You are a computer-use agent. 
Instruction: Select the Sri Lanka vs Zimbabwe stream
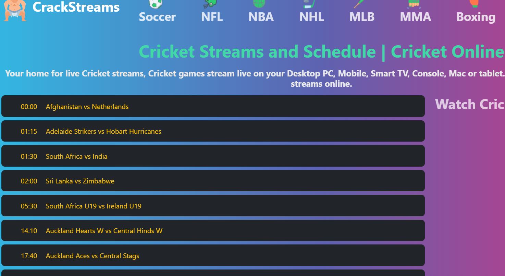point(80,181)
